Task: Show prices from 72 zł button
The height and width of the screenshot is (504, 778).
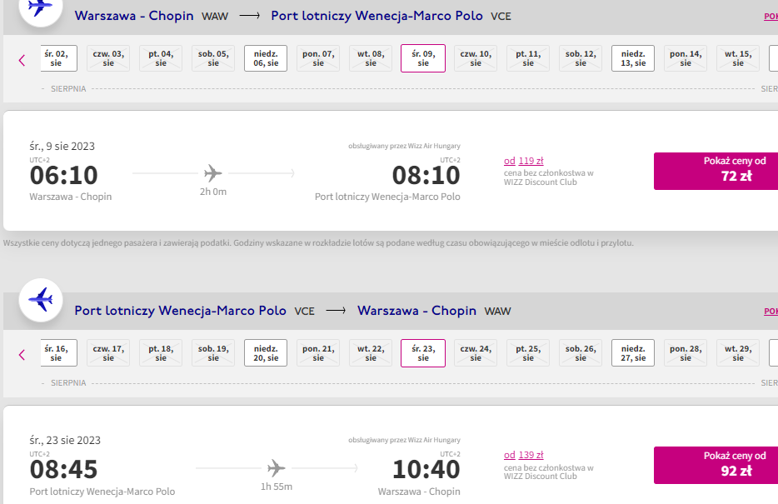Action: click(716, 171)
